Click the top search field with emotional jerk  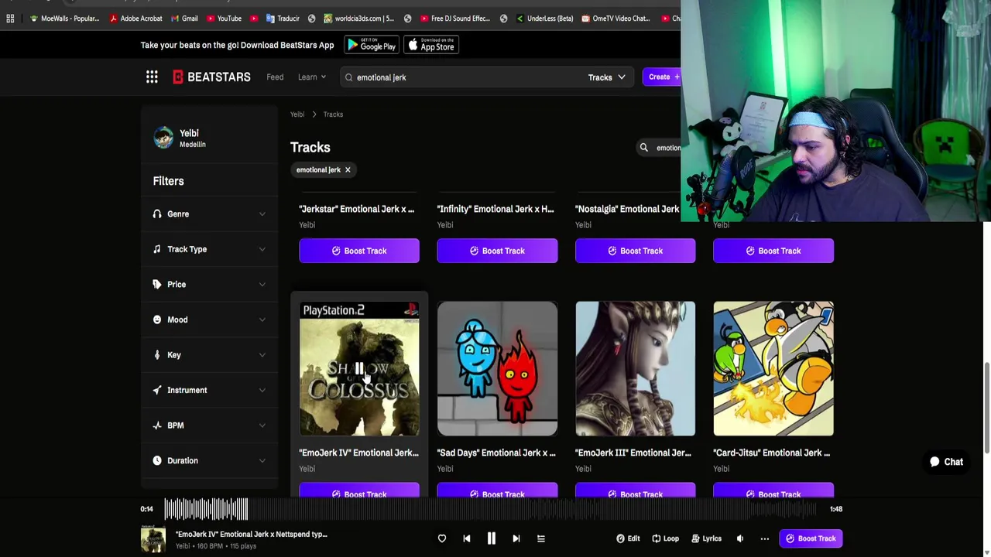click(465, 77)
